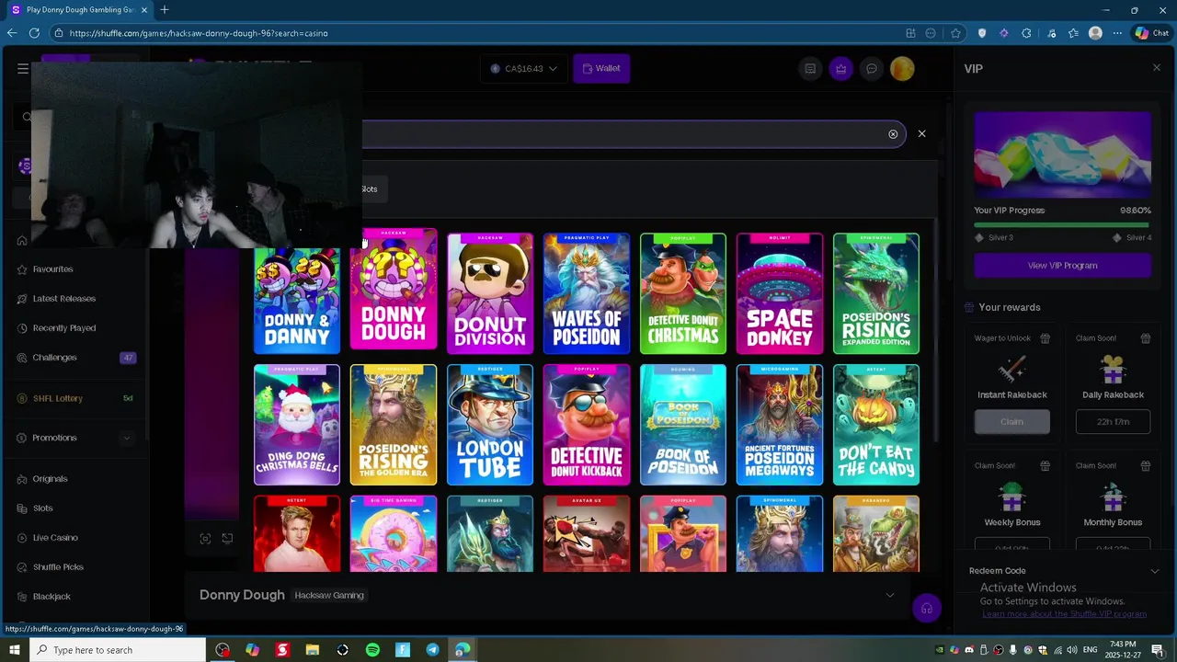The width and height of the screenshot is (1177, 662).
Task: Open Ding Dong Christmas Bells
Action: [297, 425]
